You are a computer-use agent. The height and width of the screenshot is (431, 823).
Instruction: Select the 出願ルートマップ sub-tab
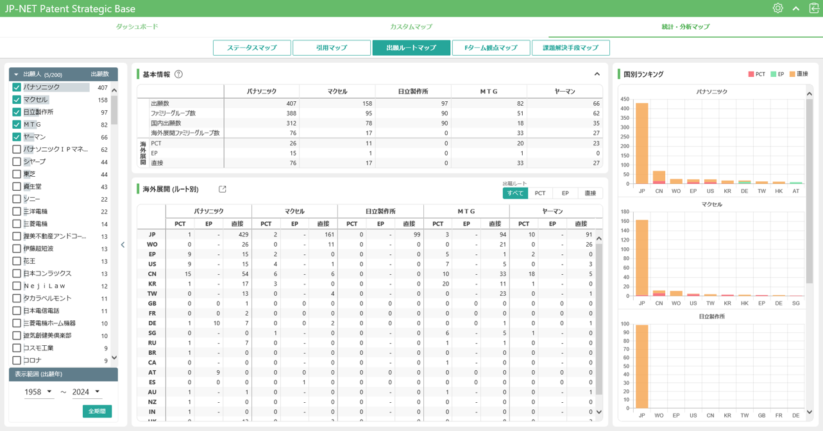tap(411, 48)
